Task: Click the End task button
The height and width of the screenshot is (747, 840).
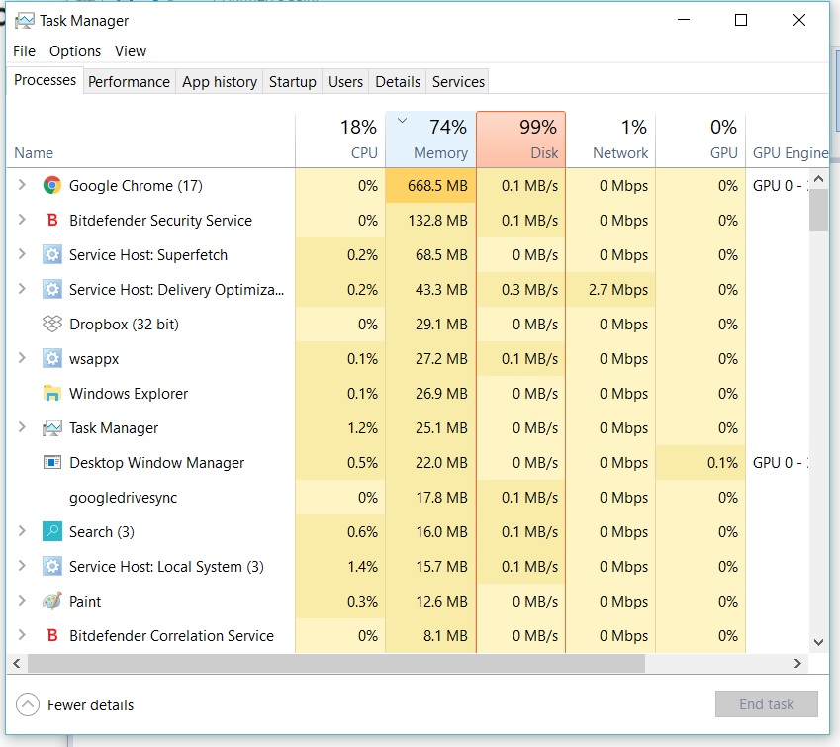Action: point(767,704)
